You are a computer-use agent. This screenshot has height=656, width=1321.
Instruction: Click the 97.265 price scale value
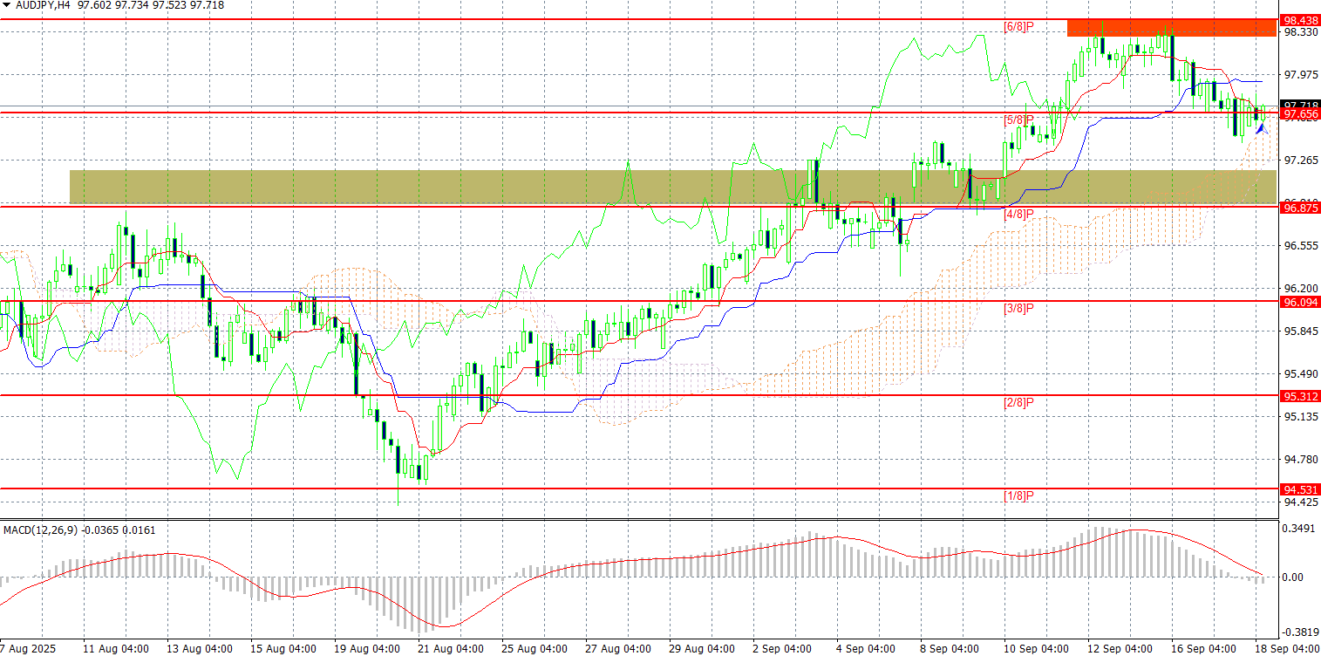pyautogui.click(x=1300, y=161)
